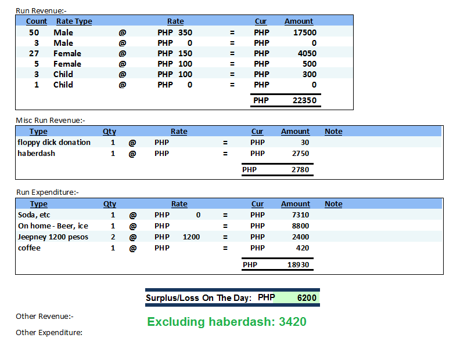Select the Note header in Run Expenditure table
The width and height of the screenshot is (453, 338).
333,204
